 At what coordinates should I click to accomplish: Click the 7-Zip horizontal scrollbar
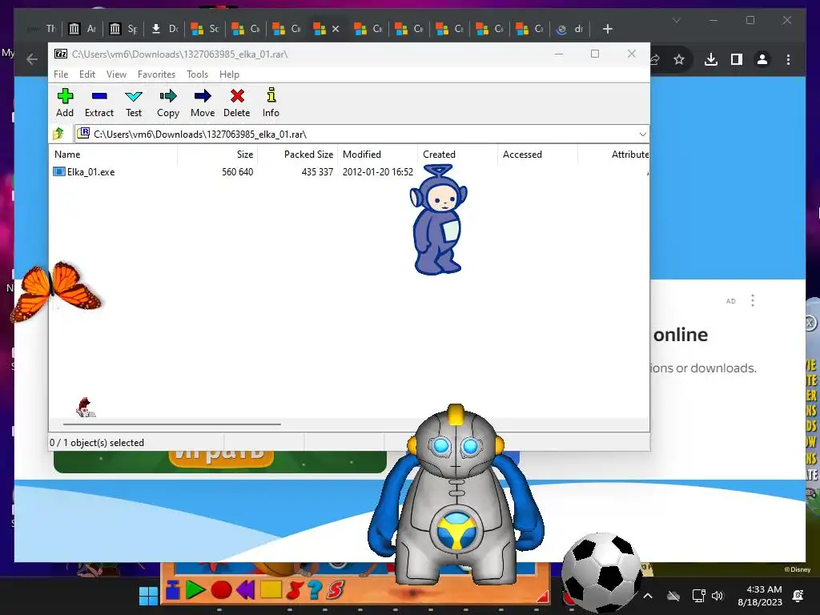coord(172,424)
